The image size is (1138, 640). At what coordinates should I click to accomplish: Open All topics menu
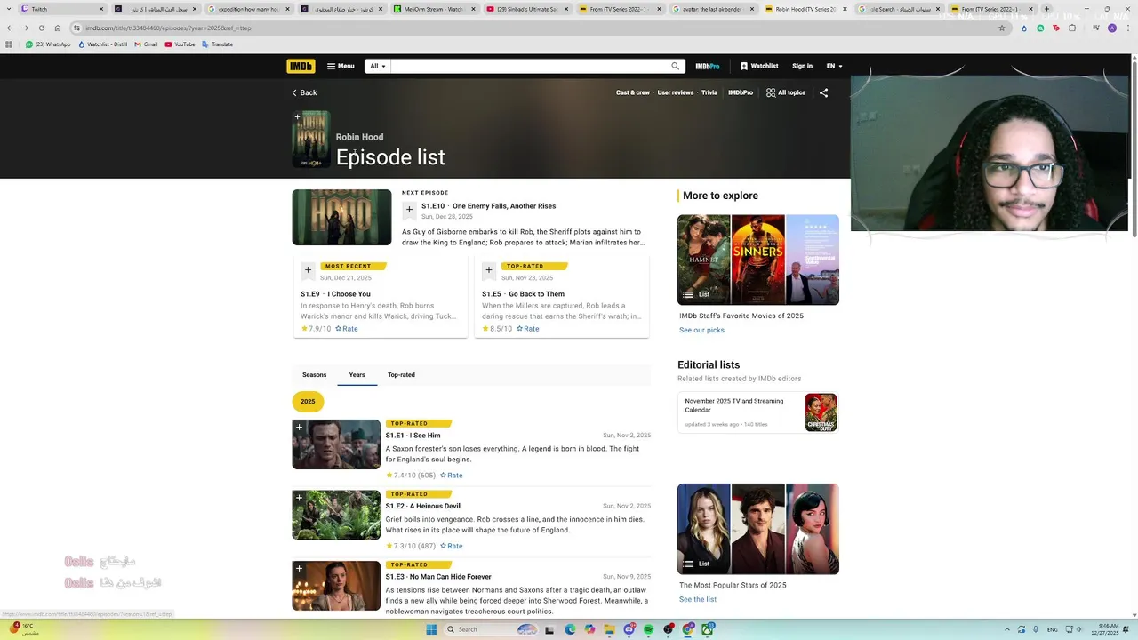click(x=786, y=92)
